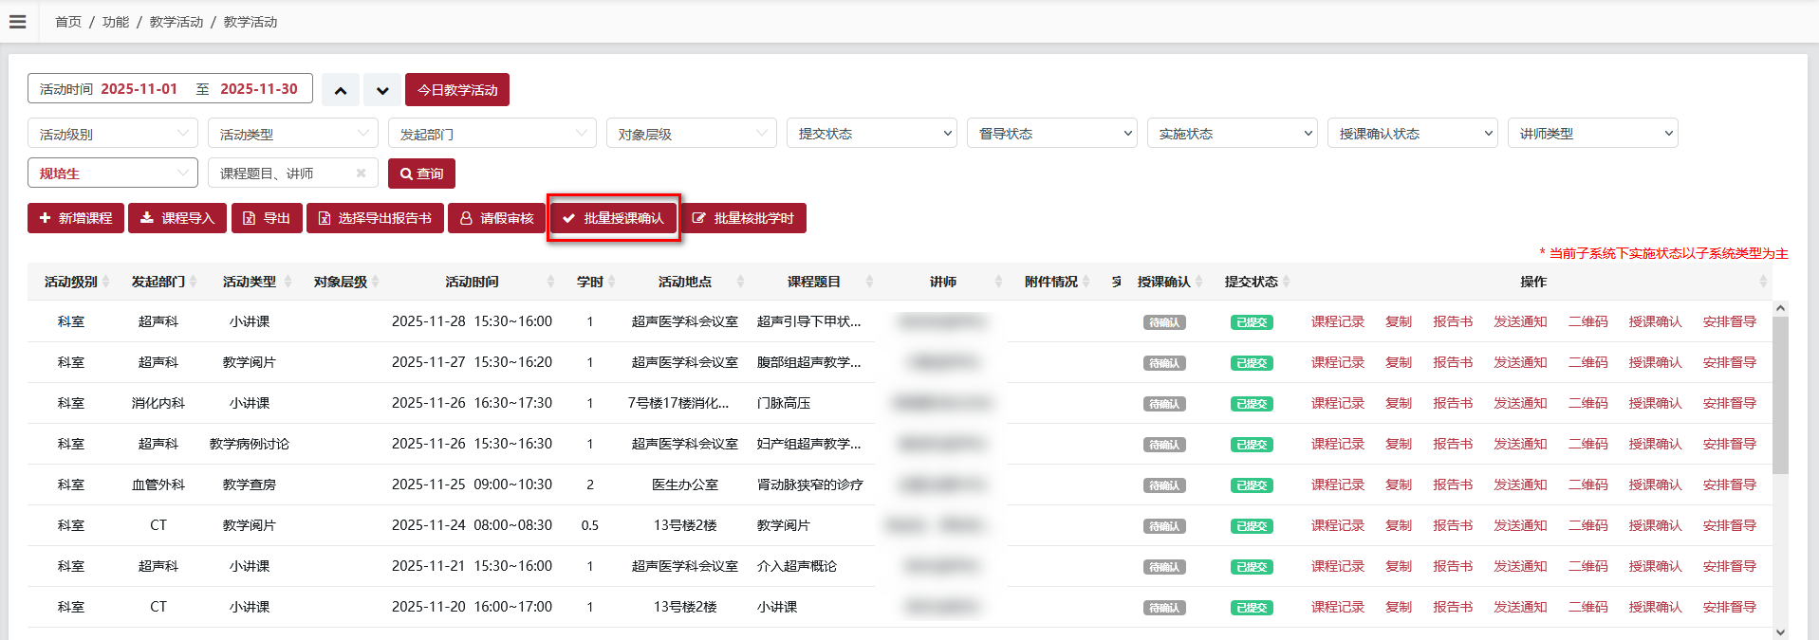Click end date 2025-11-30 field
The image size is (1819, 640).
click(259, 89)
